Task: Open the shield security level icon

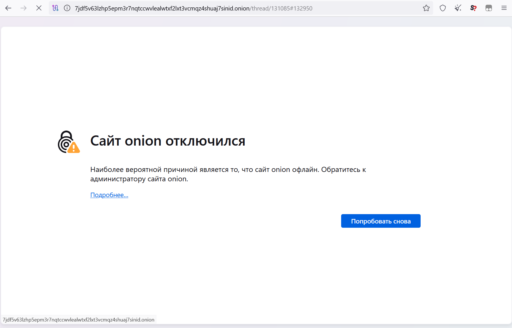Action: pyautogui.click(x=443, y=8)
